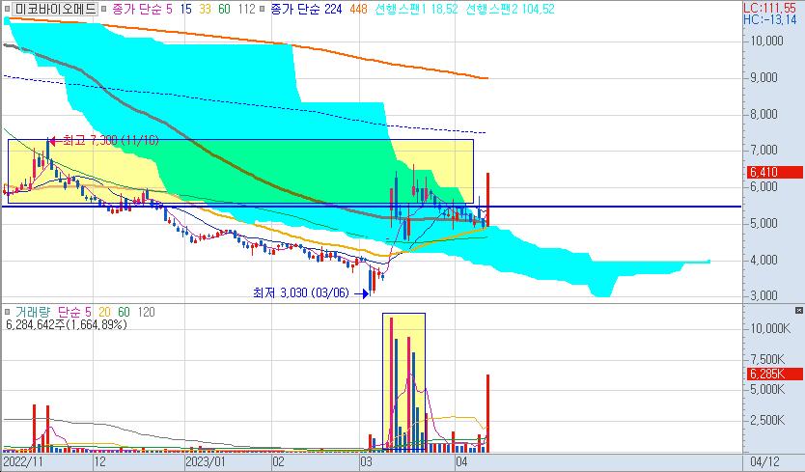Toggle the square marker before 종가 단순 5

[103, 9]
